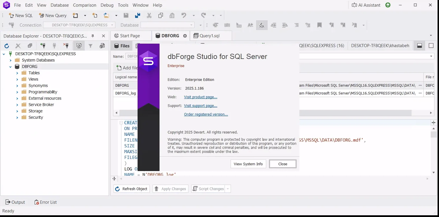Screen dimensions: 439x217
Task: Click the plug icon beside the Connection label
Action: (12, 25)
